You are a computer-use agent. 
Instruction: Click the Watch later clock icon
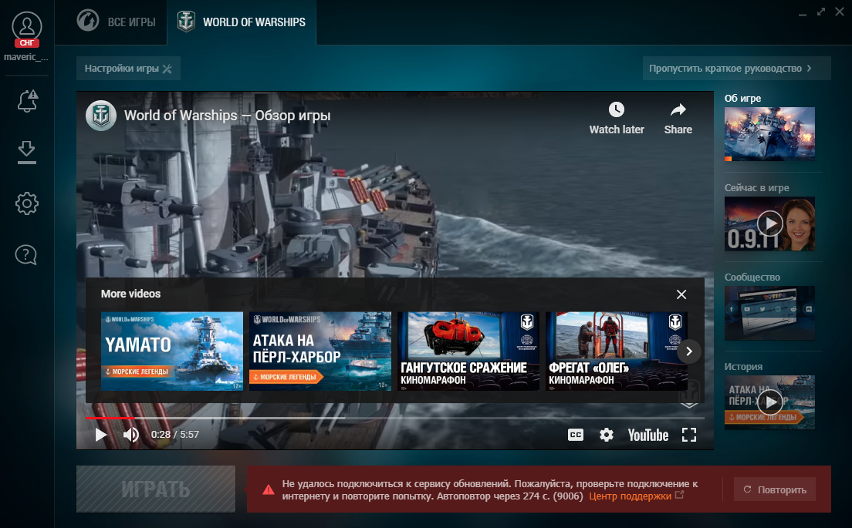click(x=616, y=109)
